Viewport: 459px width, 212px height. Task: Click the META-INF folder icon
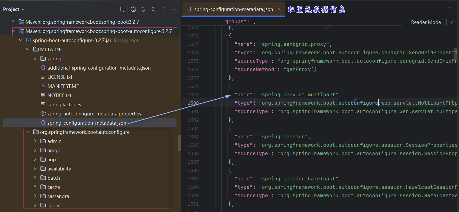36,49
